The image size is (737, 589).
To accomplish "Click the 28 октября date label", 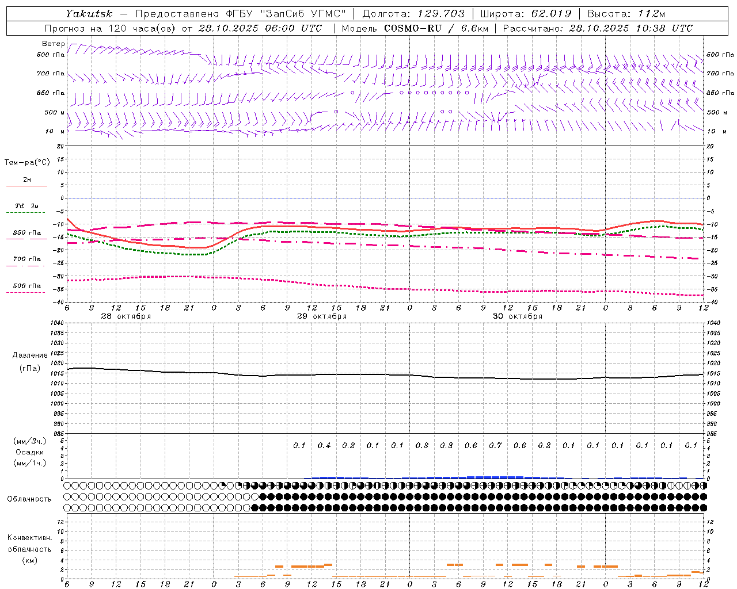I will point(126,316).
